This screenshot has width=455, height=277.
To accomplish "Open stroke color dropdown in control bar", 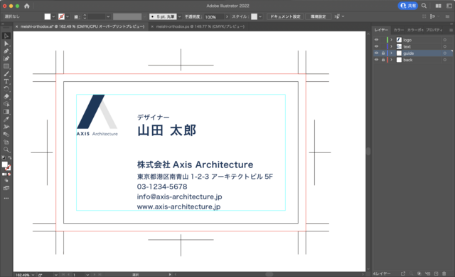I will (x=68, y=16).
